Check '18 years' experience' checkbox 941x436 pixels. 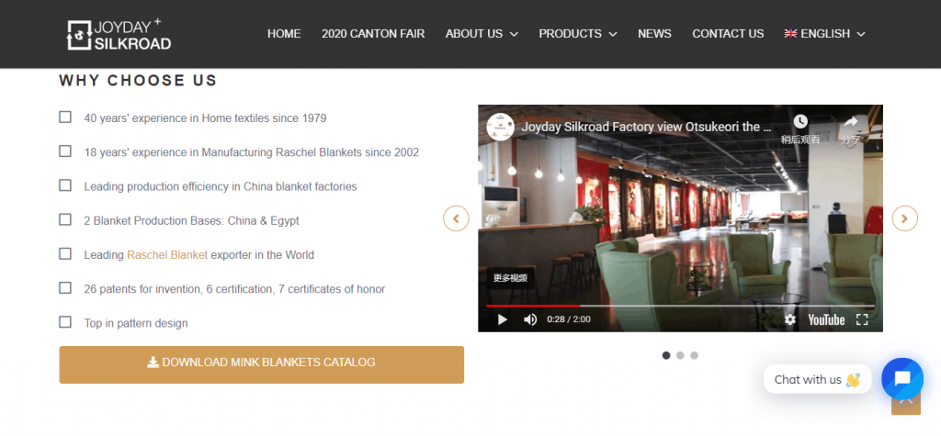click(65, 151)
